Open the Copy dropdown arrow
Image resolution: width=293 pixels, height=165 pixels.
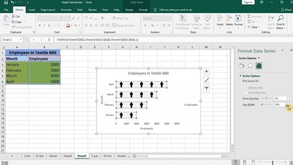24,22
